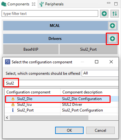Click the Siul2_Dio warning icon

coord(13,99)
